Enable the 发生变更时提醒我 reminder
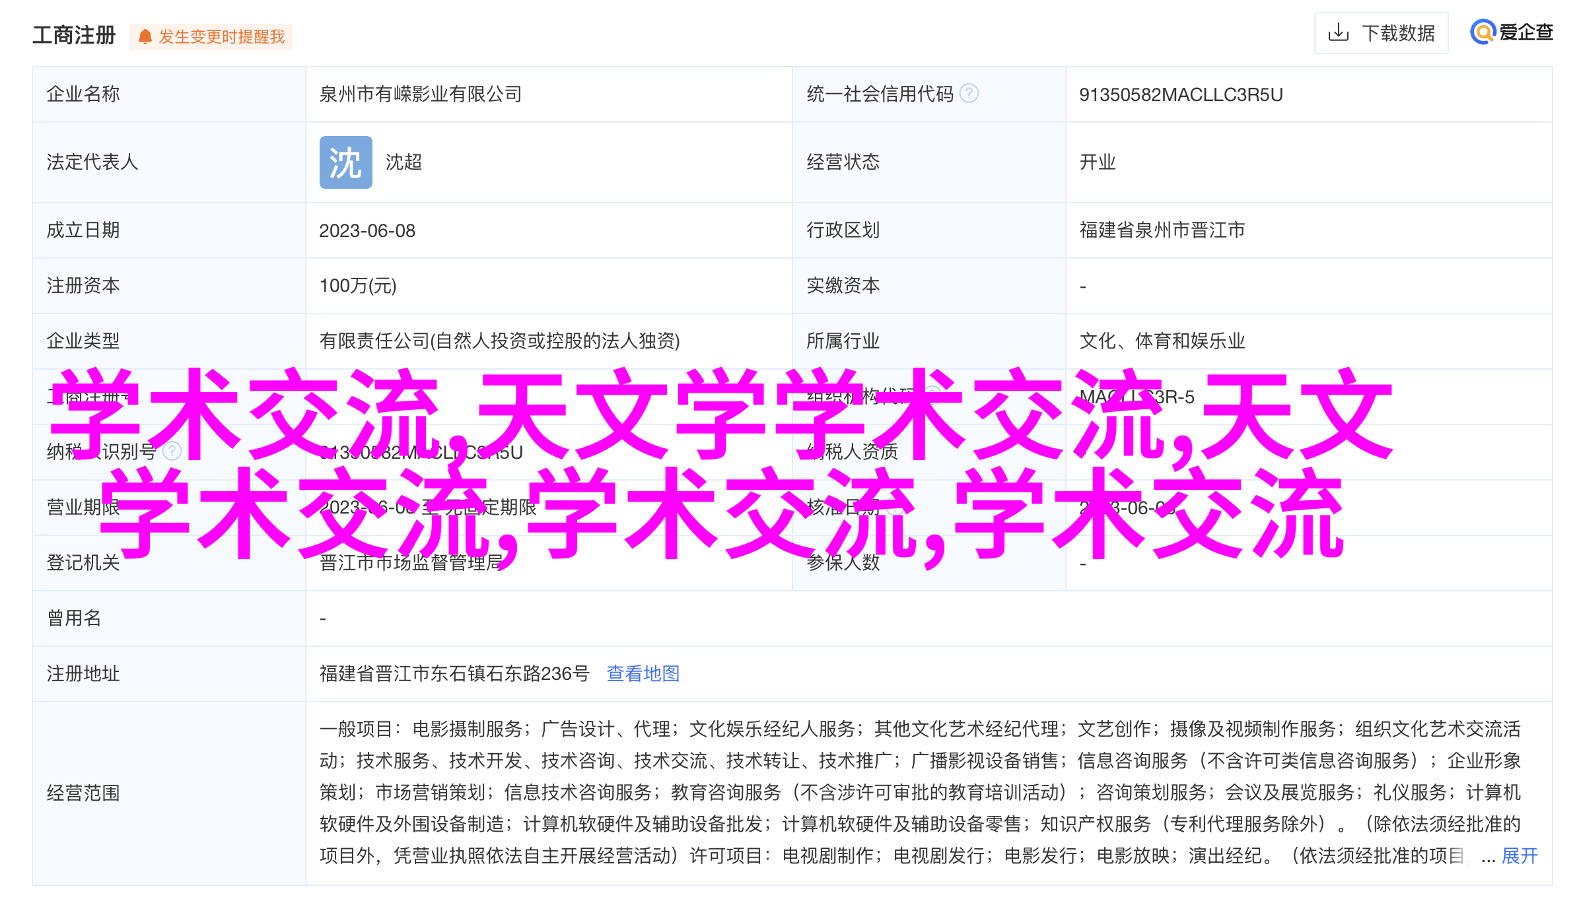The width and height of the screenshot is (1577, 903). click(221, 36)
